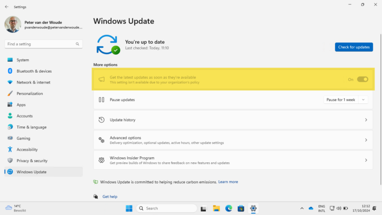382x215 pixels.
Task: Expand Advanced options via right chevron
Action: click(366, 140)
